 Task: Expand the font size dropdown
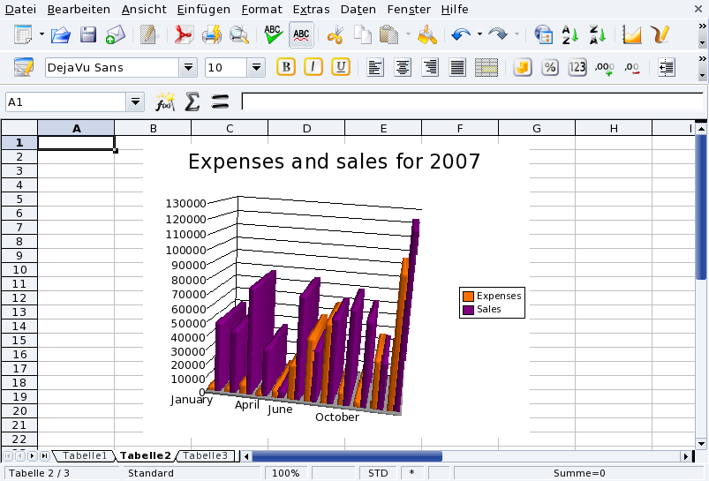point(257,67)
